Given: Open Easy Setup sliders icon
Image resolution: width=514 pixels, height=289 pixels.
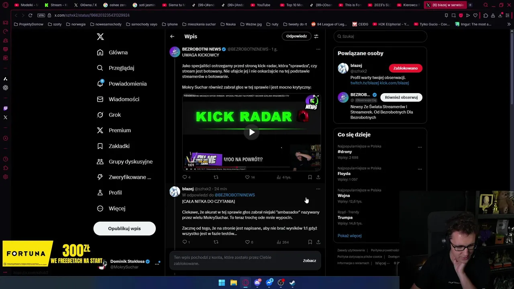Looking at the screenshot, I should [508, 15].
